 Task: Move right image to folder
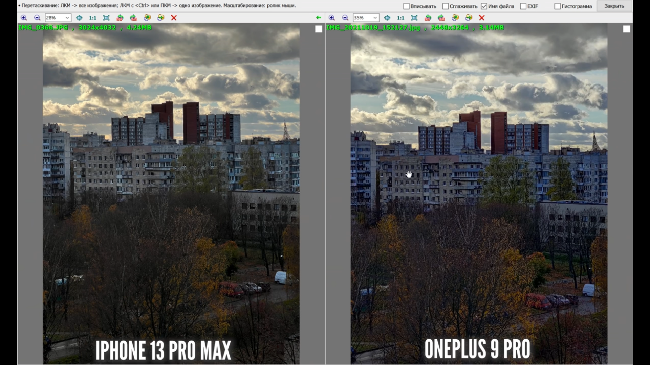469,18
